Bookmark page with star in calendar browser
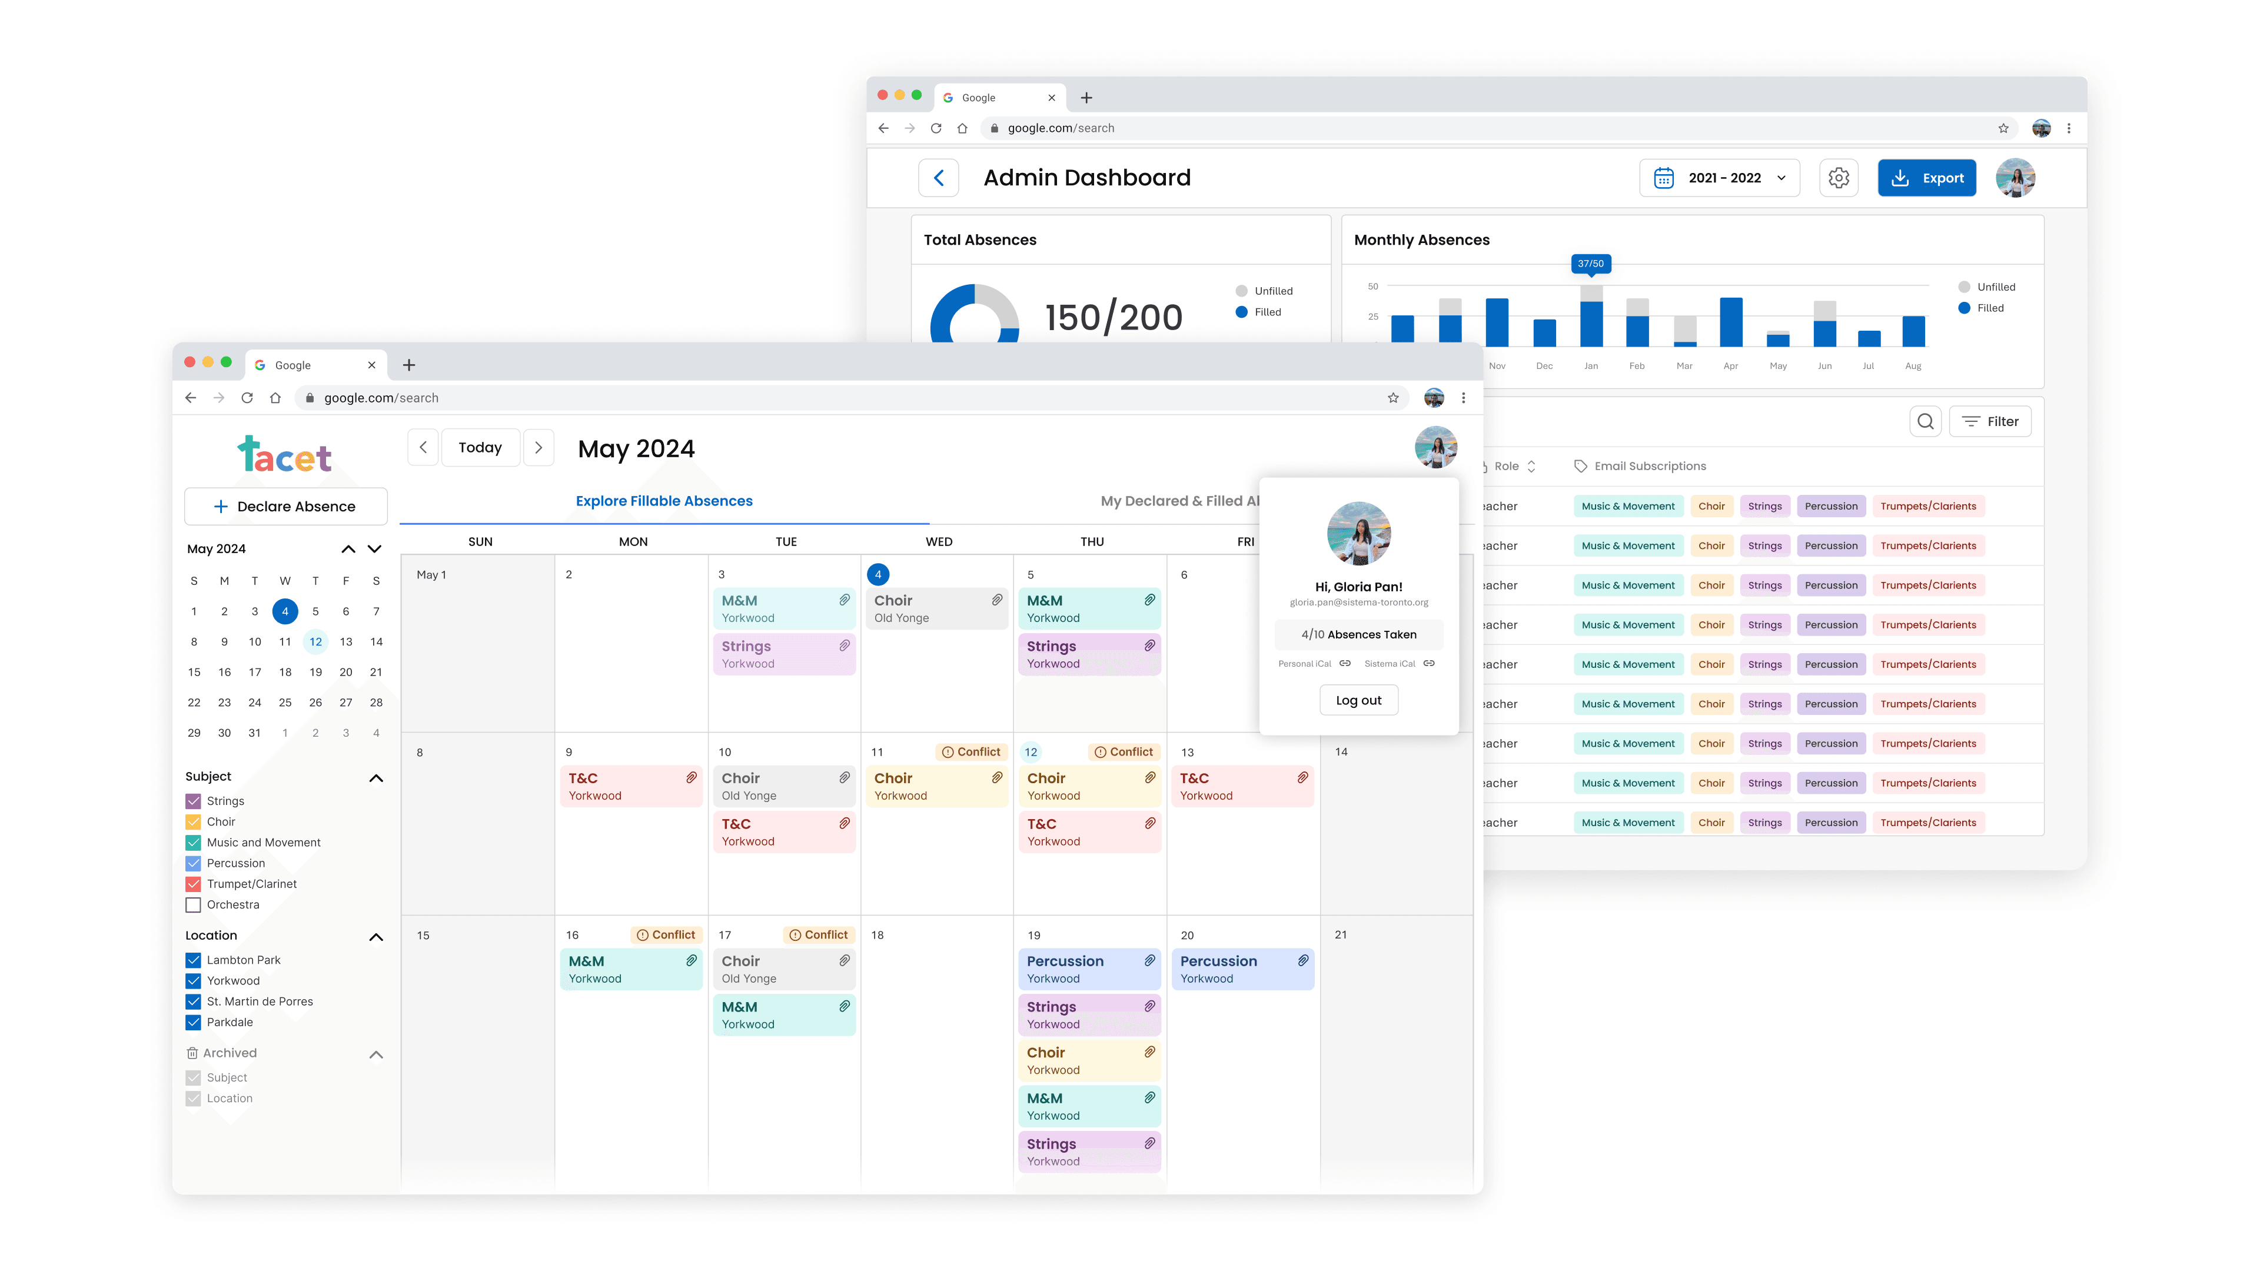Screen dimensions: 2260x1271 click(1392, 398)
